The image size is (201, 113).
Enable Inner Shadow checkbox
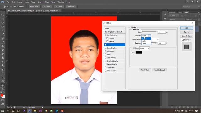point(106,48)
